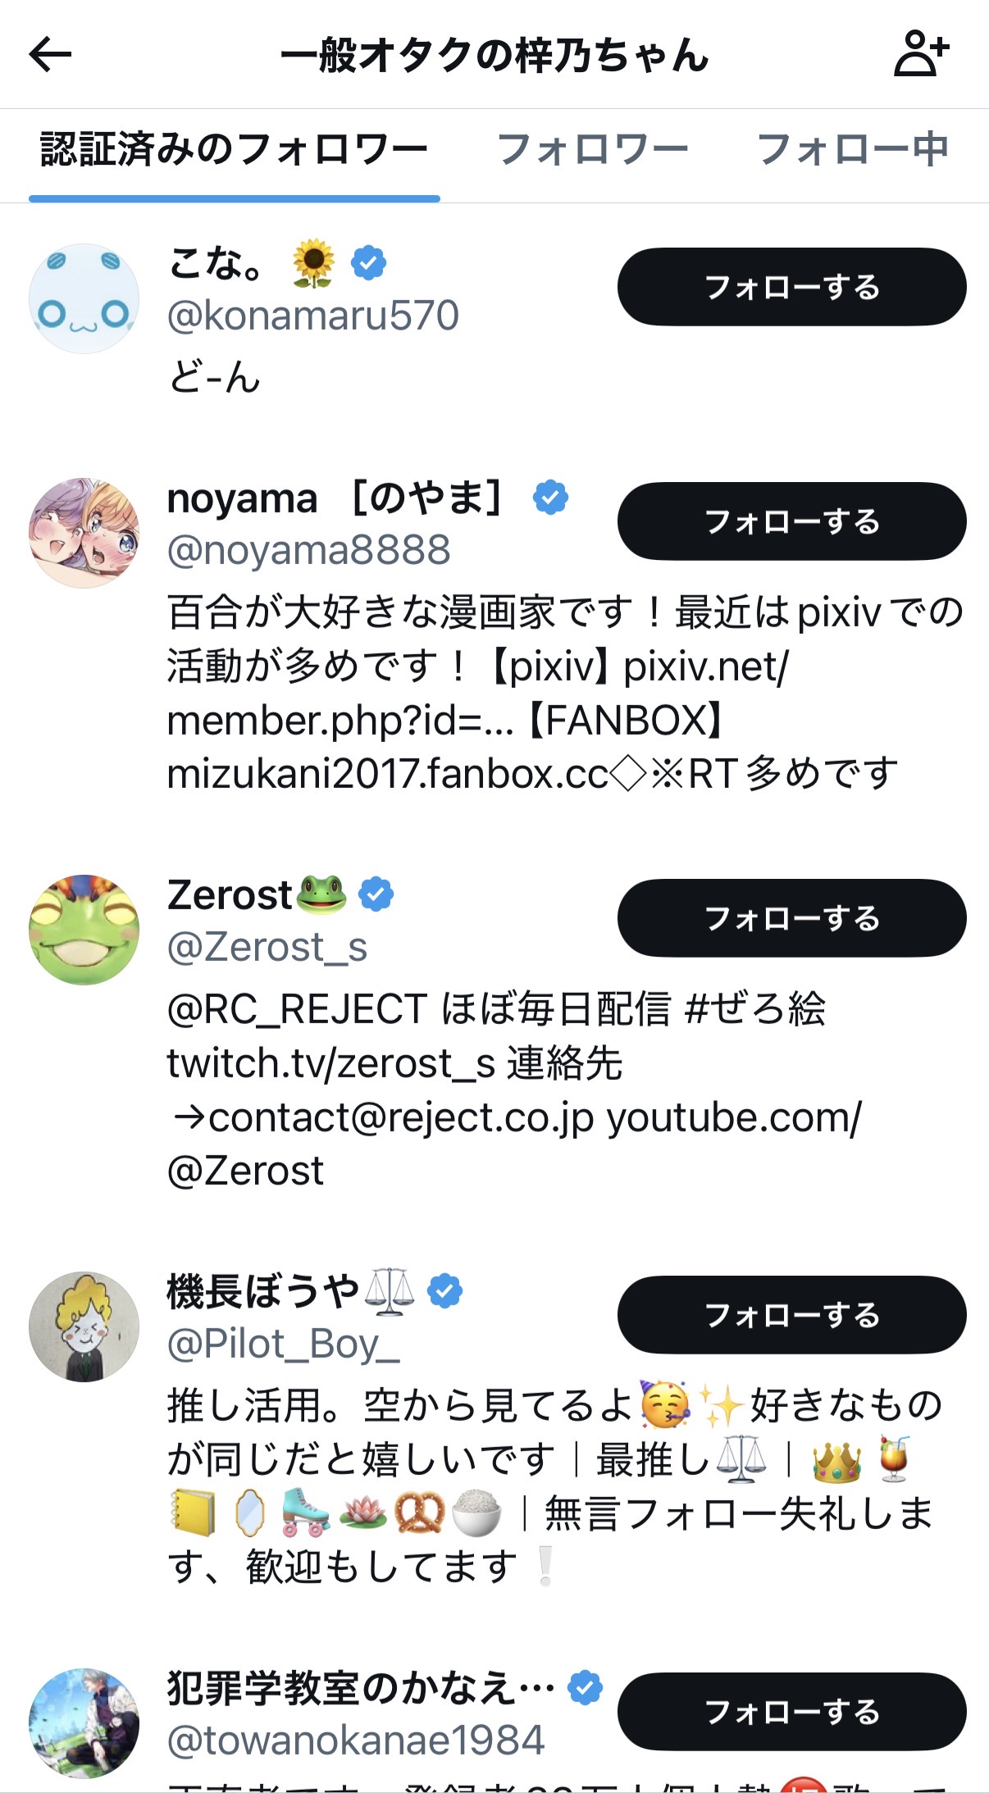Tap the verified badge next to こな。
Image resolution: width=989 pixels, height=1793 pixels.
(369, 263)
